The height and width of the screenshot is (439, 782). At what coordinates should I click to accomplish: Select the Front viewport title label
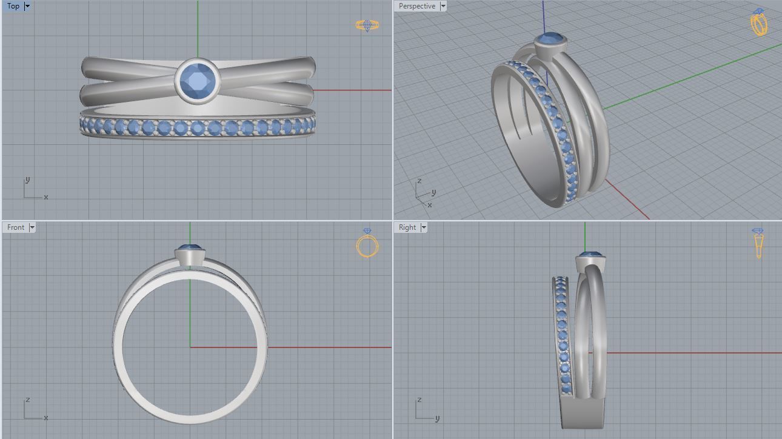16,227
